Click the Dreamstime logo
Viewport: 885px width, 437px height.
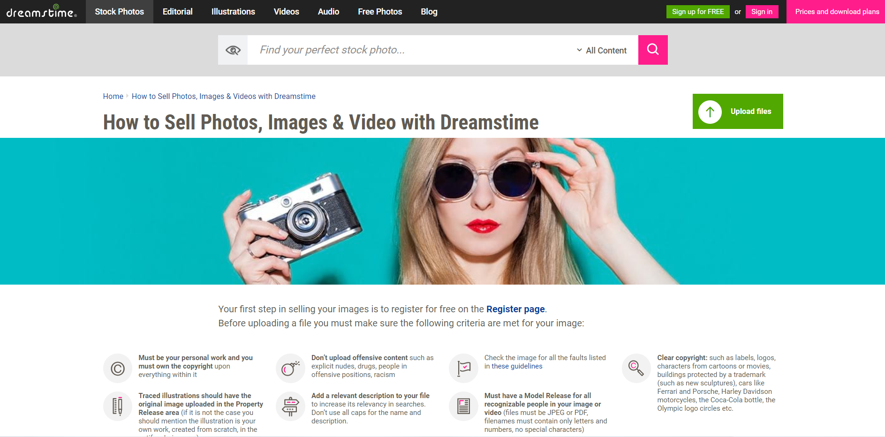[41, 11]
